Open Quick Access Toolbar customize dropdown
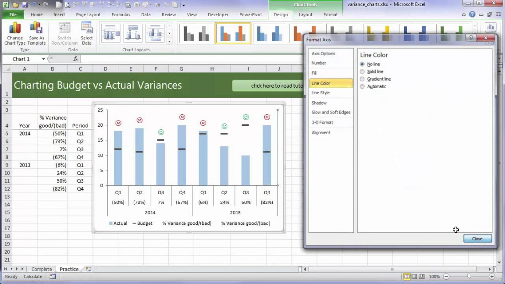 point(184,5)
